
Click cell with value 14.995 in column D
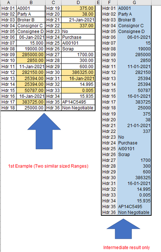point(78,85)
